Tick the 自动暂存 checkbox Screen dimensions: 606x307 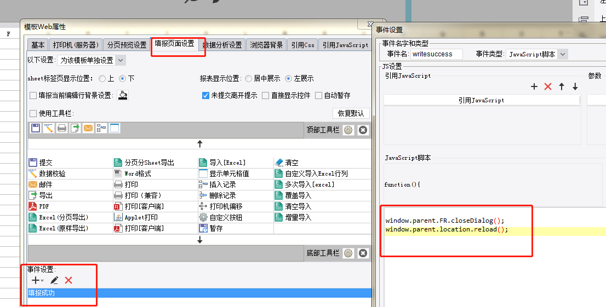click(x=319, y=95)
